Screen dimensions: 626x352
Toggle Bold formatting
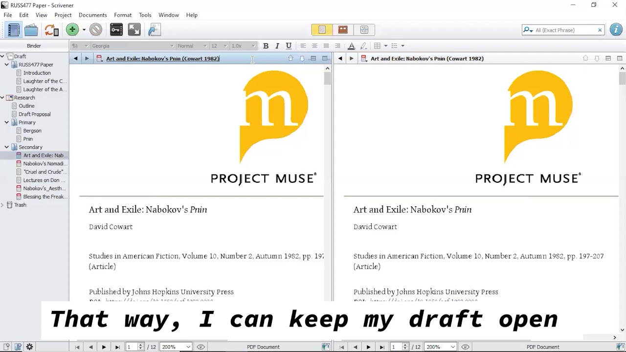[266, 46]
